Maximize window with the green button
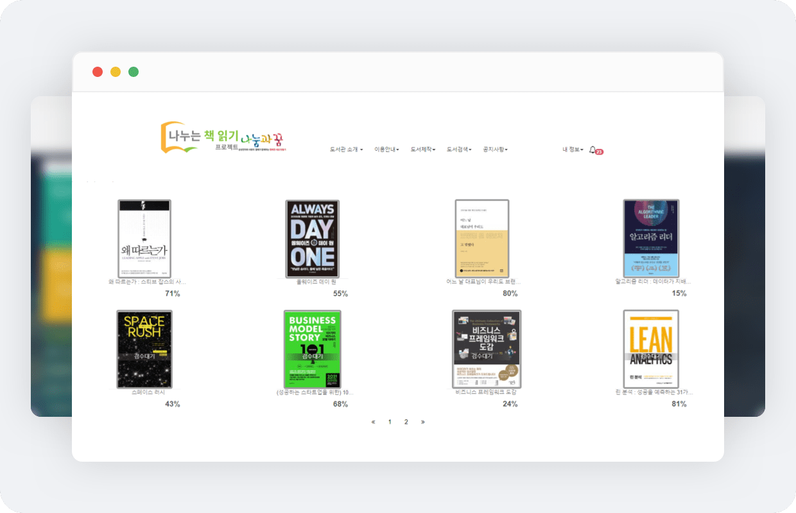796x513 pixels. pos(134,72)
